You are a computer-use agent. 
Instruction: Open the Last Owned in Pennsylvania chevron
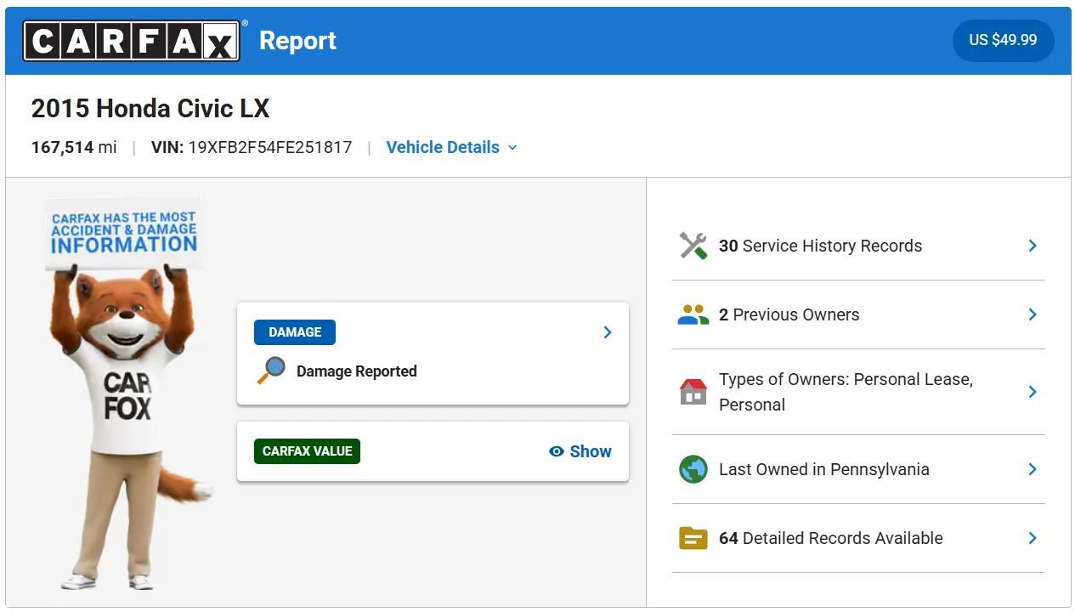(1033, 469)
